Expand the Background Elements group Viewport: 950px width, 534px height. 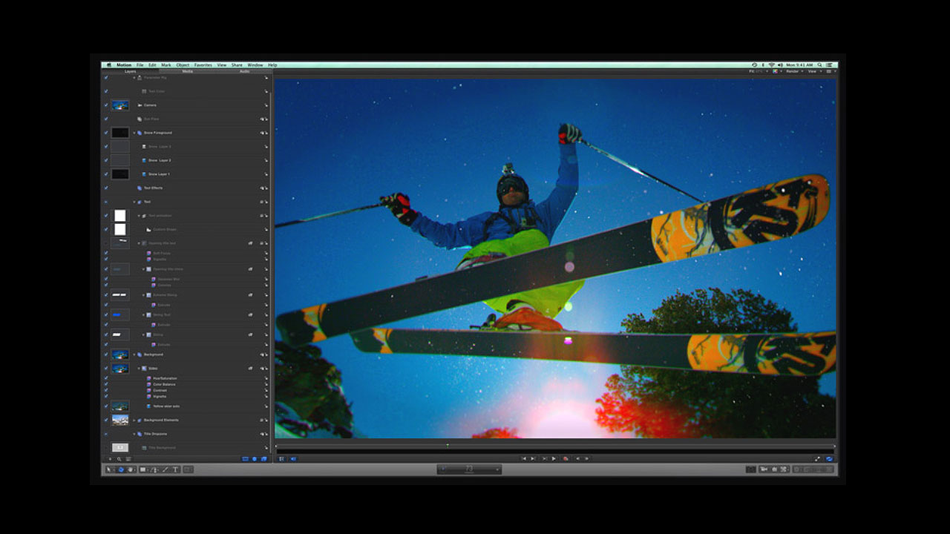pos(134,420)
